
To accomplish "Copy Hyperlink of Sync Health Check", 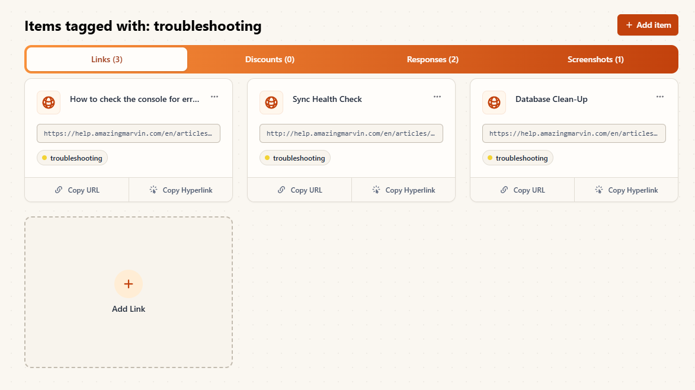I will pyautogui.click(x=404, y=190).
